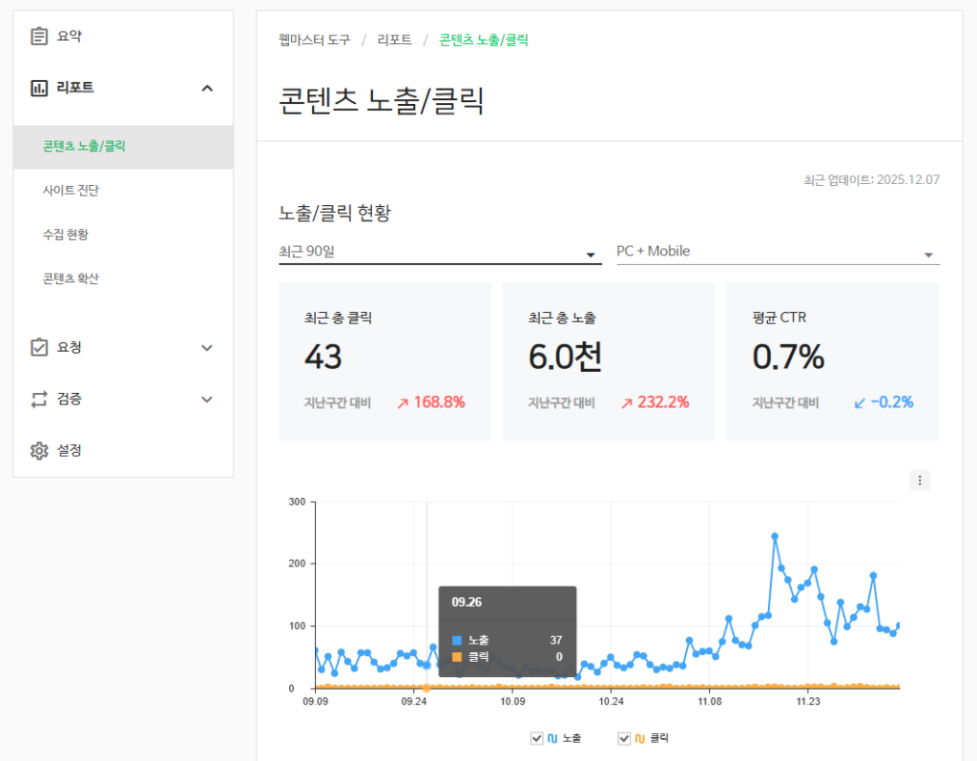Click the 리포트 breadcrumb link
Viewport: 977px width, 761px height.
coord(394,39)
